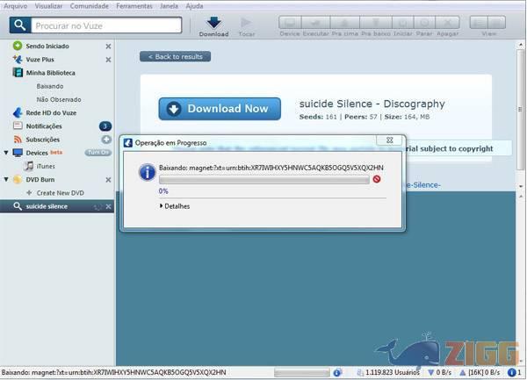This screenshot has width=527, height=380.
Task: Toggle the Devices 'Turn On' button
Action: 97,153
